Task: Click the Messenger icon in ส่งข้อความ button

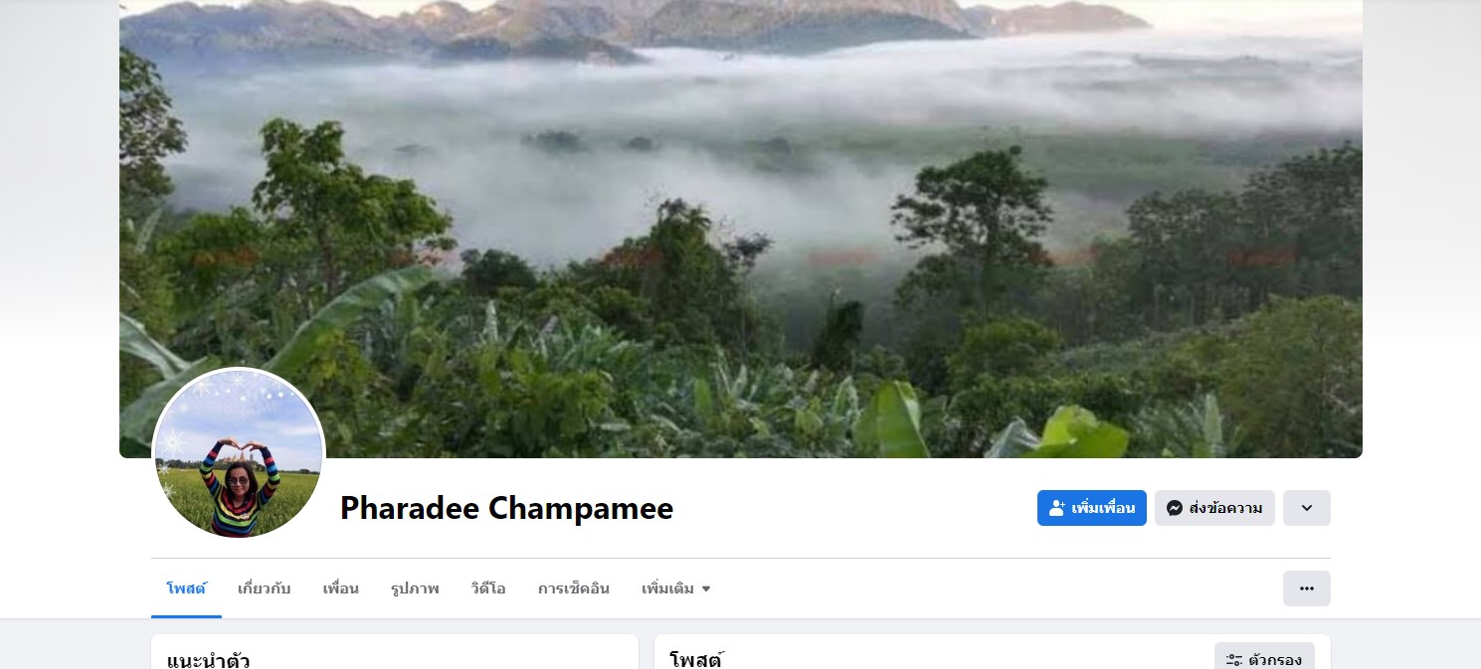Action: click(1174, 508)
